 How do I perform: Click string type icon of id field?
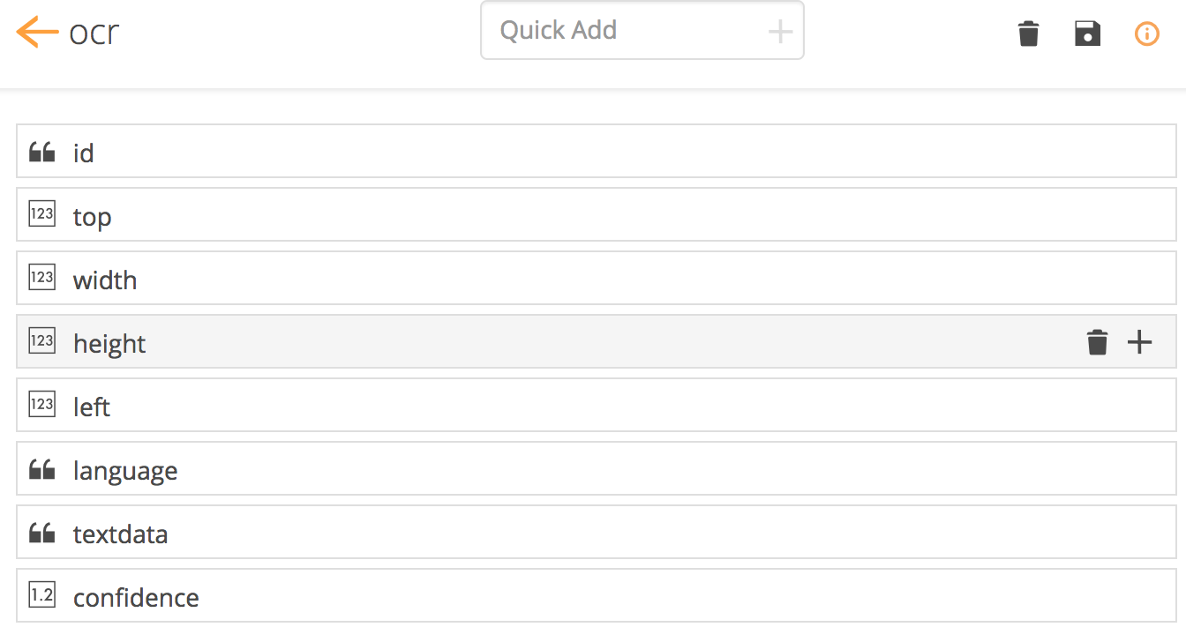pos(42,152)
